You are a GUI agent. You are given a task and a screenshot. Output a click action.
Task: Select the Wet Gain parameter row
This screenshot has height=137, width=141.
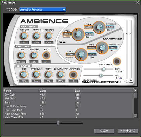[68, 98]
